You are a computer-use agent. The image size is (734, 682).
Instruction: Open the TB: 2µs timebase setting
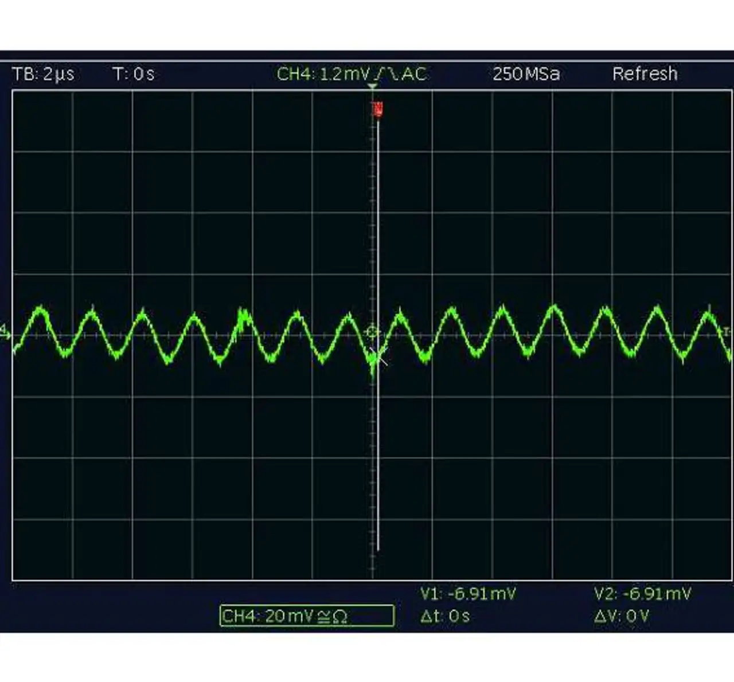tap(43, 74)
